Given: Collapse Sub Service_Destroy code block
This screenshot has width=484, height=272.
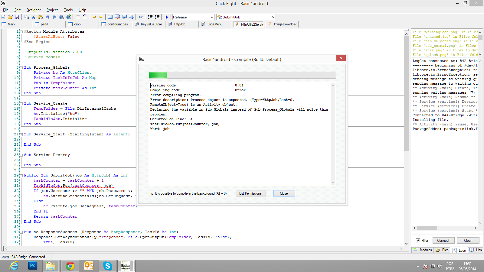Looking at the screenshot, I should [x=21, y=155].
